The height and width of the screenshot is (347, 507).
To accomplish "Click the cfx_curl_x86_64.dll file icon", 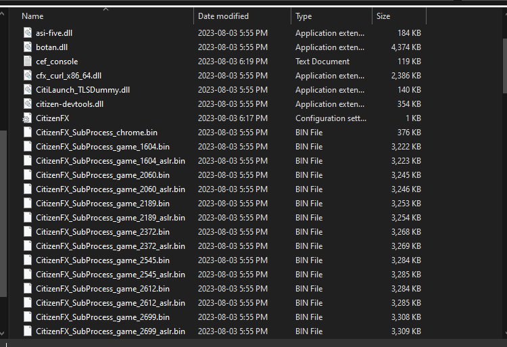I will pyautogui.click(x=28, y=76).
